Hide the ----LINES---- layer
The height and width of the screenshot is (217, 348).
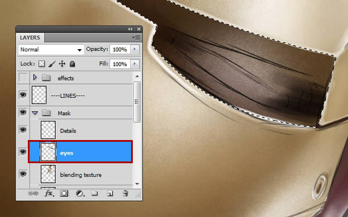[x=23, y=95]
